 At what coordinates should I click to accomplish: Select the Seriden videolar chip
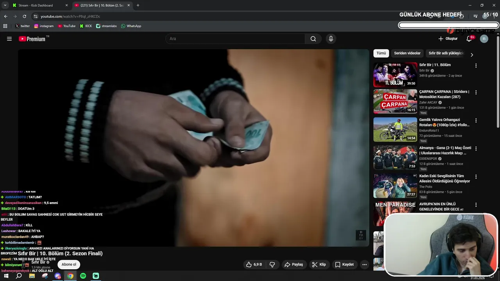407,53
